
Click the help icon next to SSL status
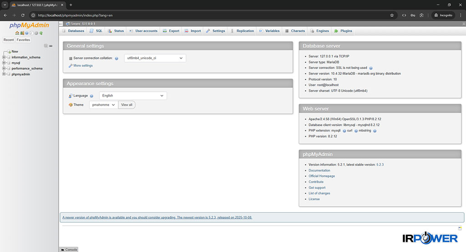point(371,68)
